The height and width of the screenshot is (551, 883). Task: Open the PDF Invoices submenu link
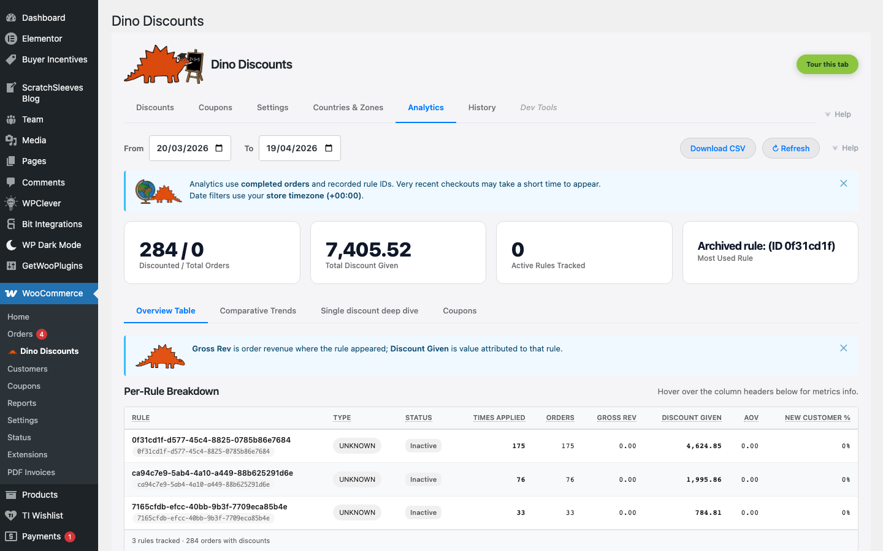click(x=31, y=472)
